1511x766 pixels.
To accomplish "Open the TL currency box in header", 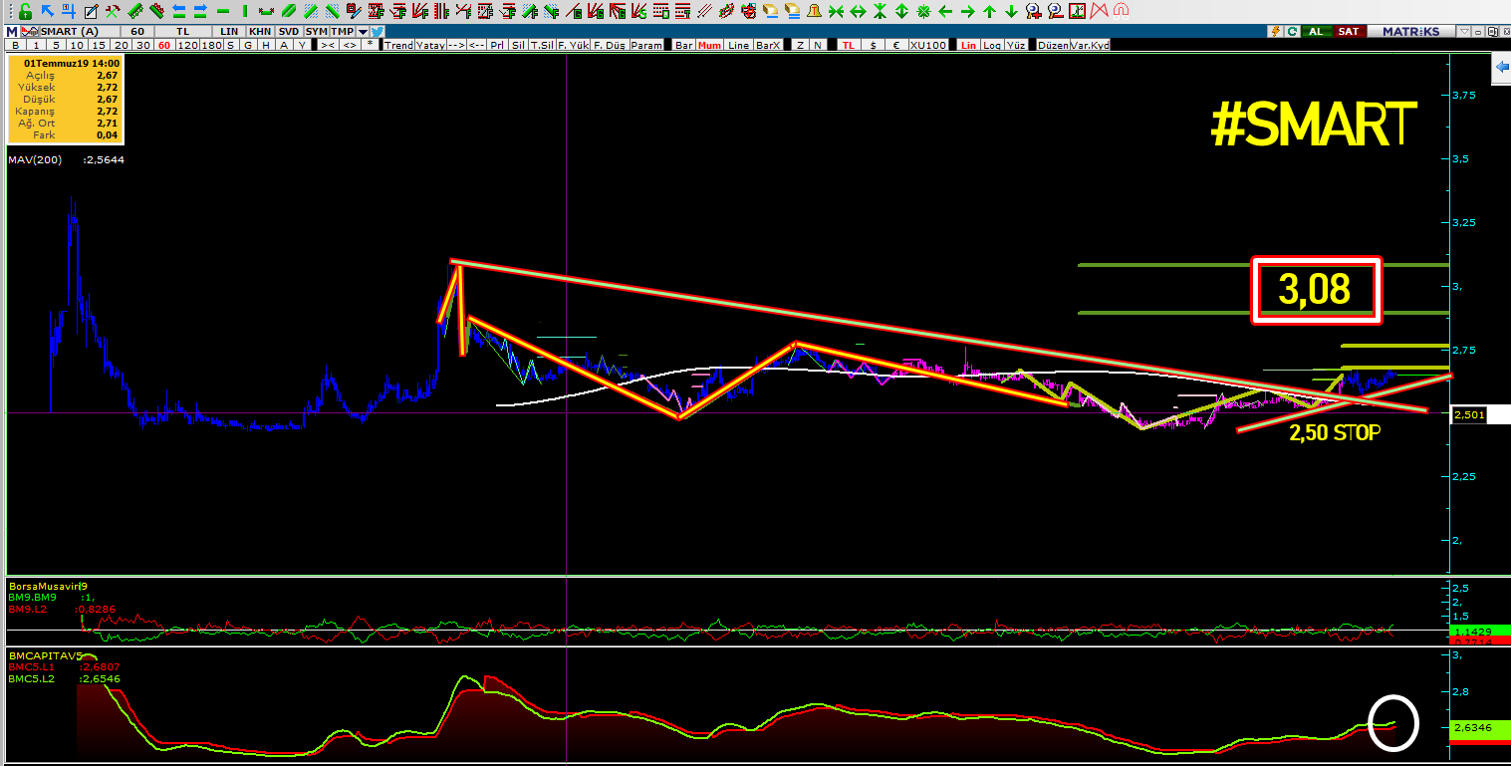I will (x=182, y=32).
